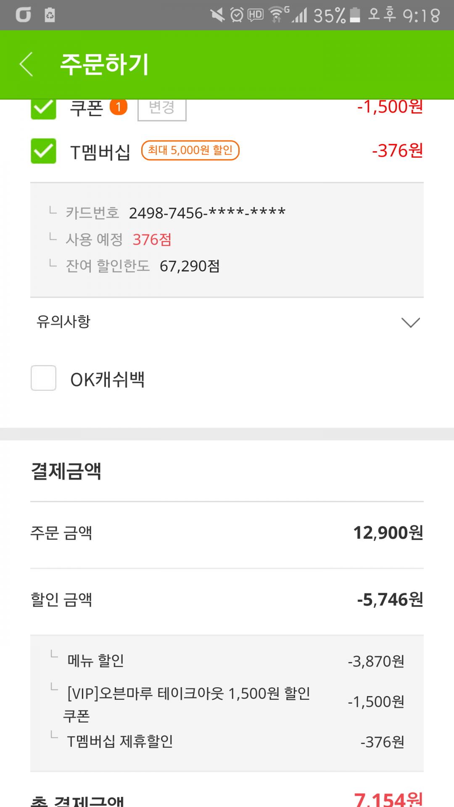Tap the 할인 금액 -5,746원 amount

tap(390, 600)
